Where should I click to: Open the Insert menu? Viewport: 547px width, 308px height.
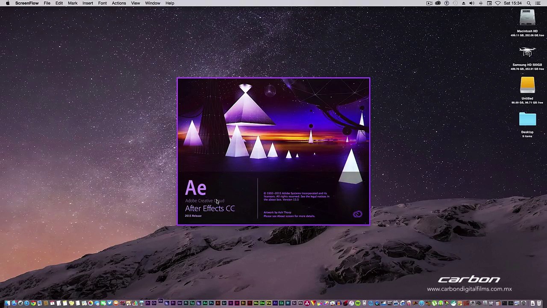tap(88, 3)
